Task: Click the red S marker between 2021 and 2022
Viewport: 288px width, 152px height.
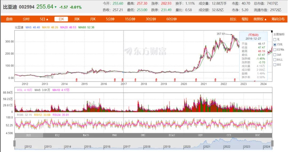Action: (x=215, y=80)
